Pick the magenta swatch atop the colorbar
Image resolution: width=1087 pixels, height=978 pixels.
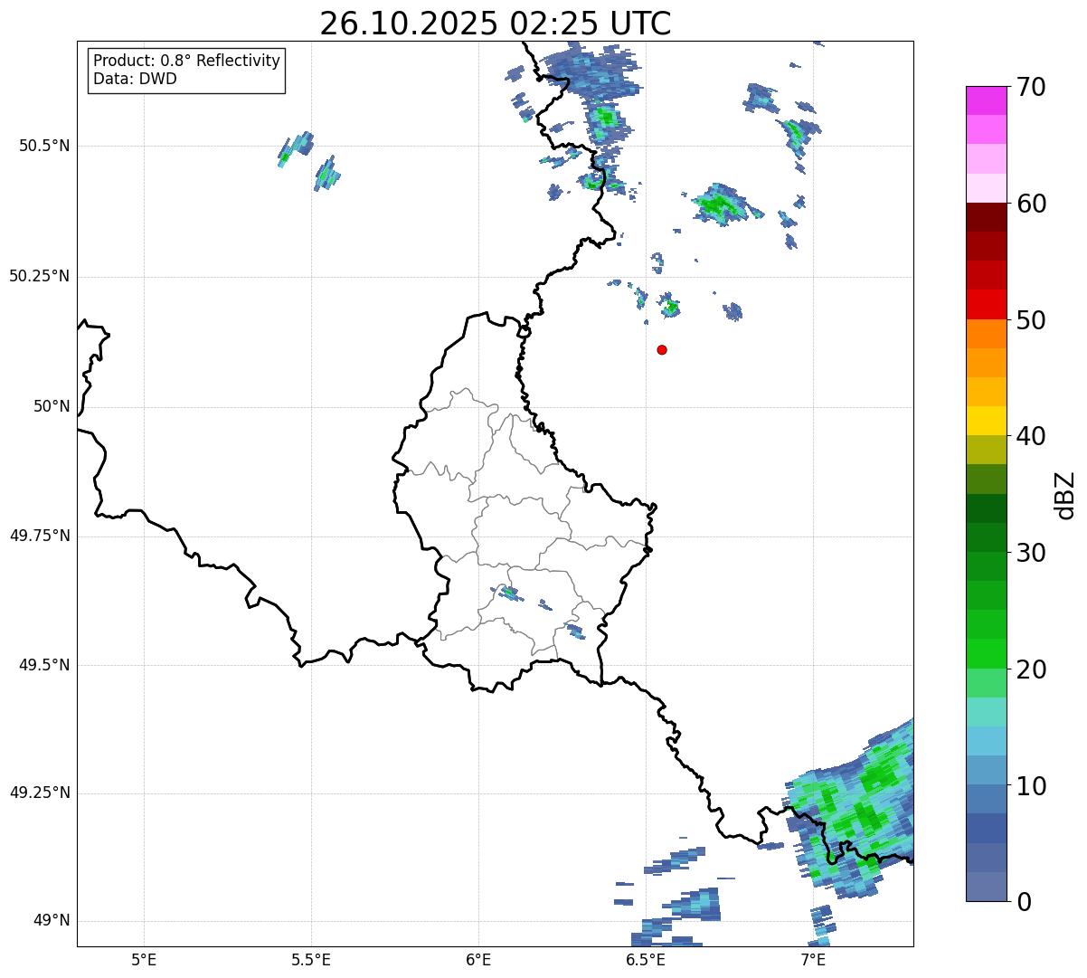coord(992,100)
